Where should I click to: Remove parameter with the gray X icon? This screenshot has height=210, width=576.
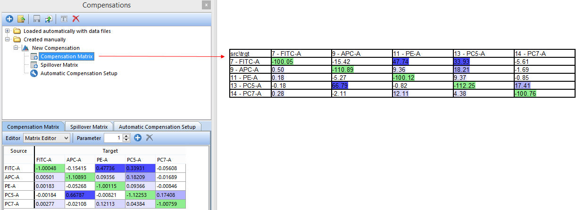point(149,138)
